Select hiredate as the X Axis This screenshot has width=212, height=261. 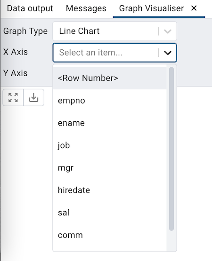(x=110, y=190)
